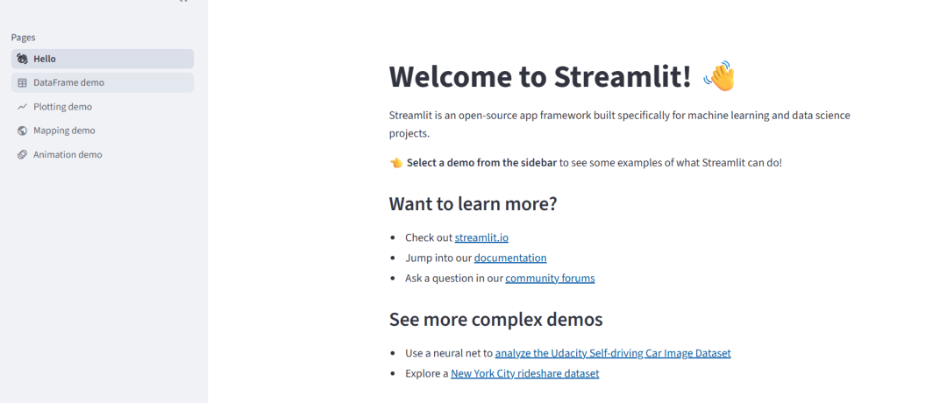Click the DataFrame demo table icon
The width and height of the screenshot is (947, 403).
22,82
